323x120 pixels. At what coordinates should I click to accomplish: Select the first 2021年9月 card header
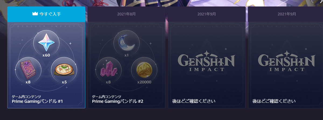pyautogui.click(x=207, y=14)
